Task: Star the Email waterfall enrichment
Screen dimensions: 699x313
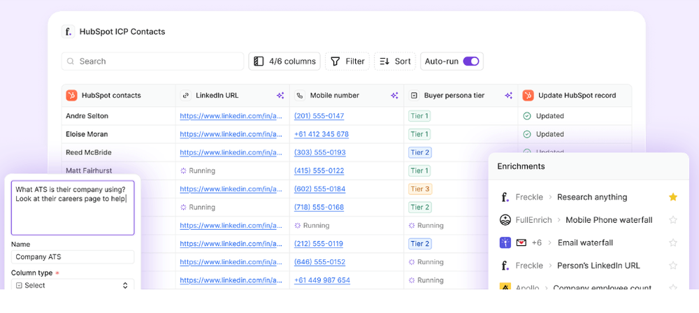Action: click(x=673, y=242)
